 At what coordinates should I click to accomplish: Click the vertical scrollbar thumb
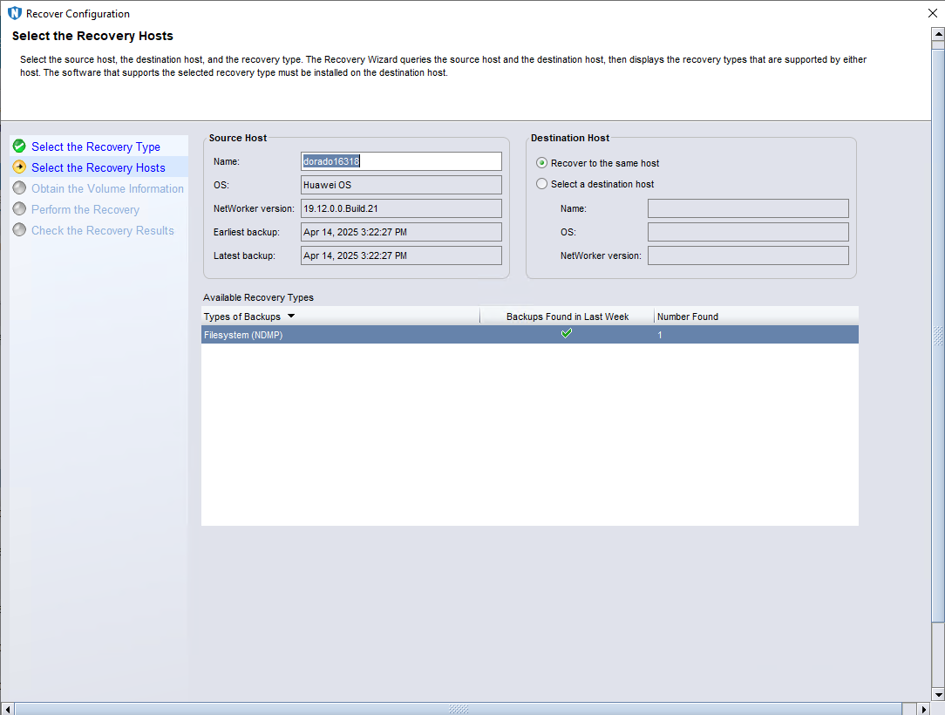(x=938, y=335)
